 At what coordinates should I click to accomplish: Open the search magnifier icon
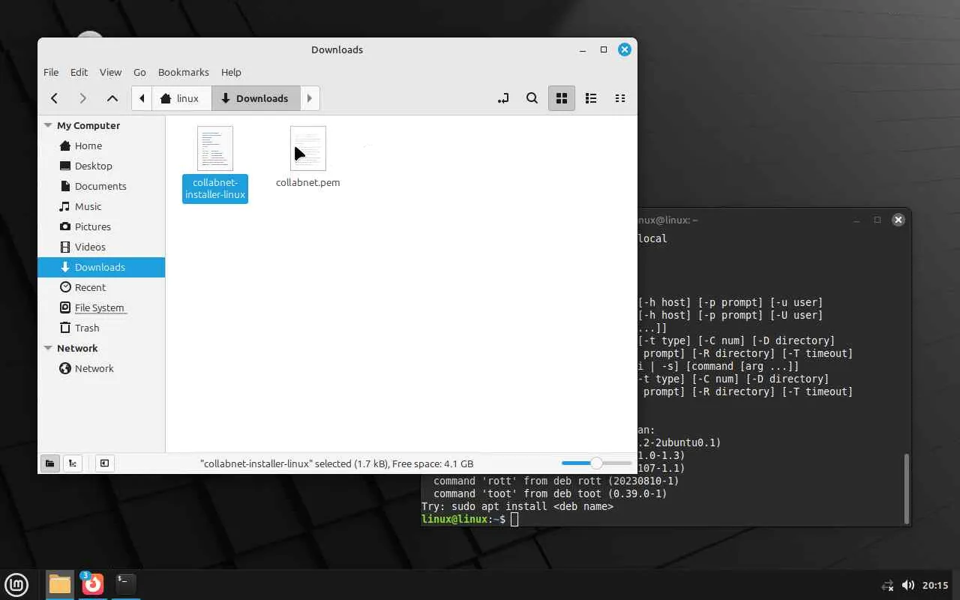[x=532, y=98]
